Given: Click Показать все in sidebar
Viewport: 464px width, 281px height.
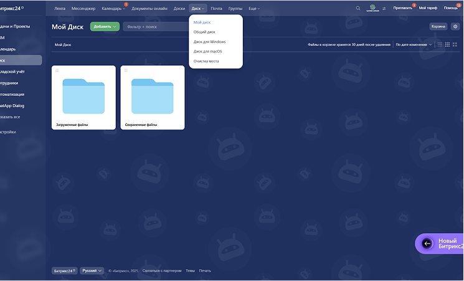Looking at the screenshot, I should tap(11, 117).
